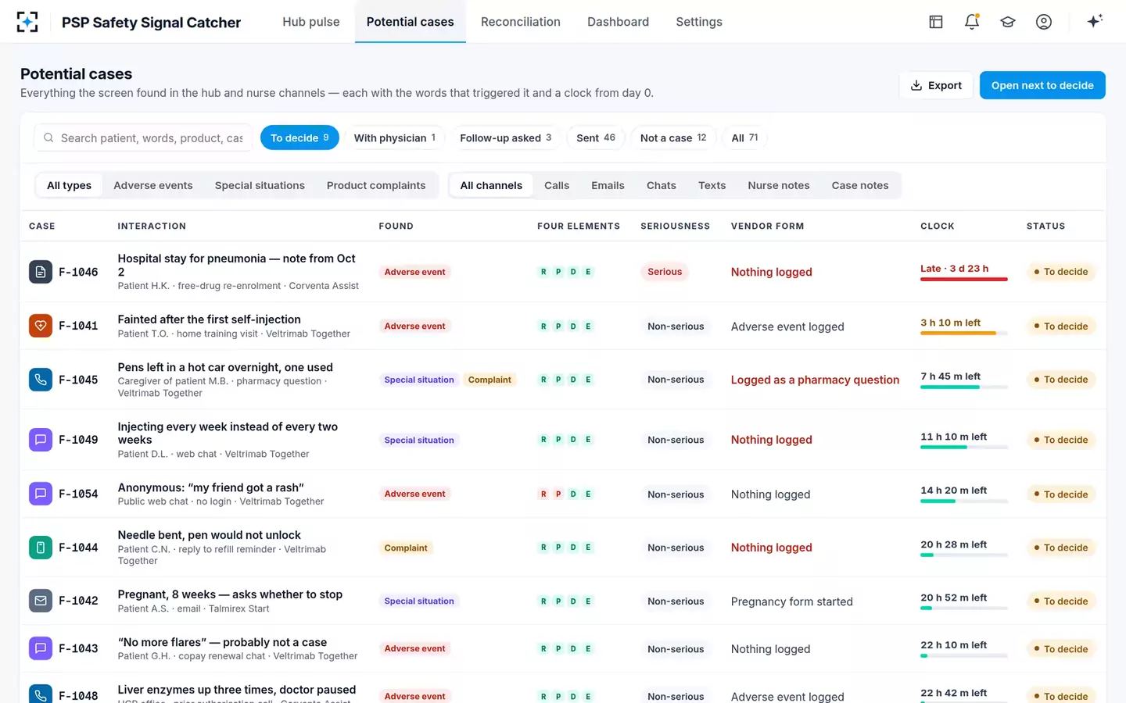The height and width of the screenshot is (703, 1126).
Task: Click the mobile text icon for case F-1044
Action: [x=41, y=548]
